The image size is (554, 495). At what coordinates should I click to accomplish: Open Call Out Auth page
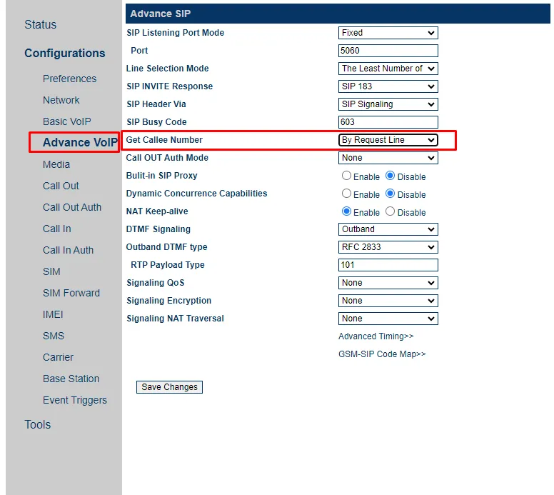(72, 207)
